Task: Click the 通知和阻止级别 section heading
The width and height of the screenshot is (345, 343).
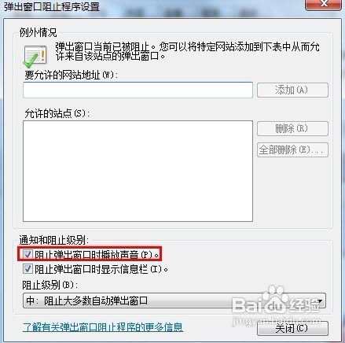Action: pyautogui.click(x=54, y=240)
